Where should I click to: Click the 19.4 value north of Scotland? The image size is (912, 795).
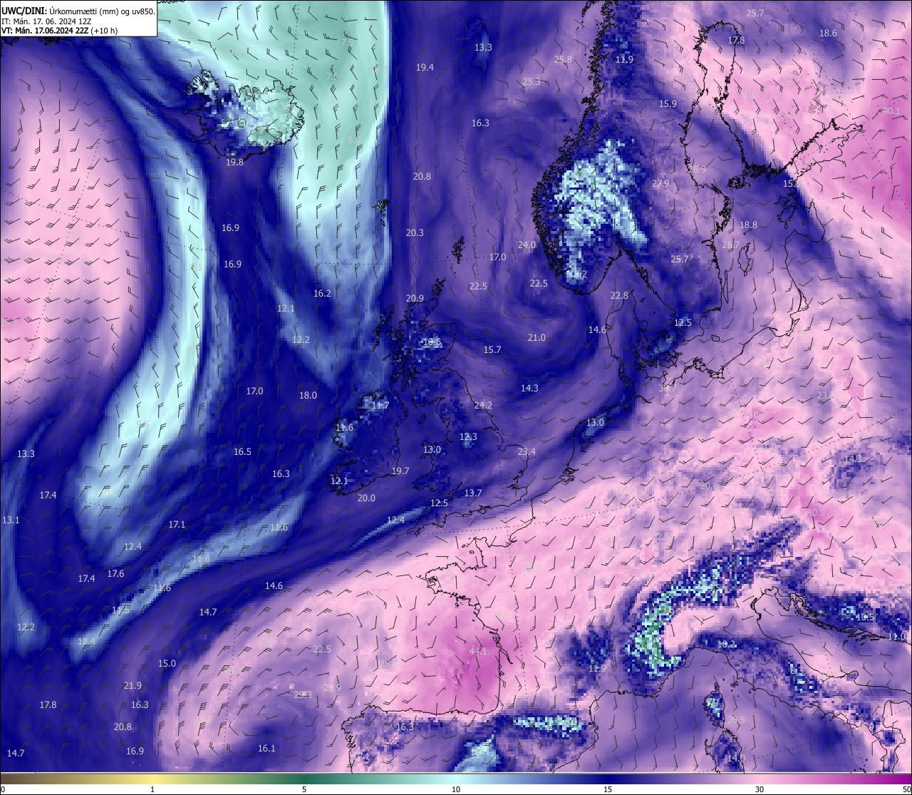tap(425, 67)
